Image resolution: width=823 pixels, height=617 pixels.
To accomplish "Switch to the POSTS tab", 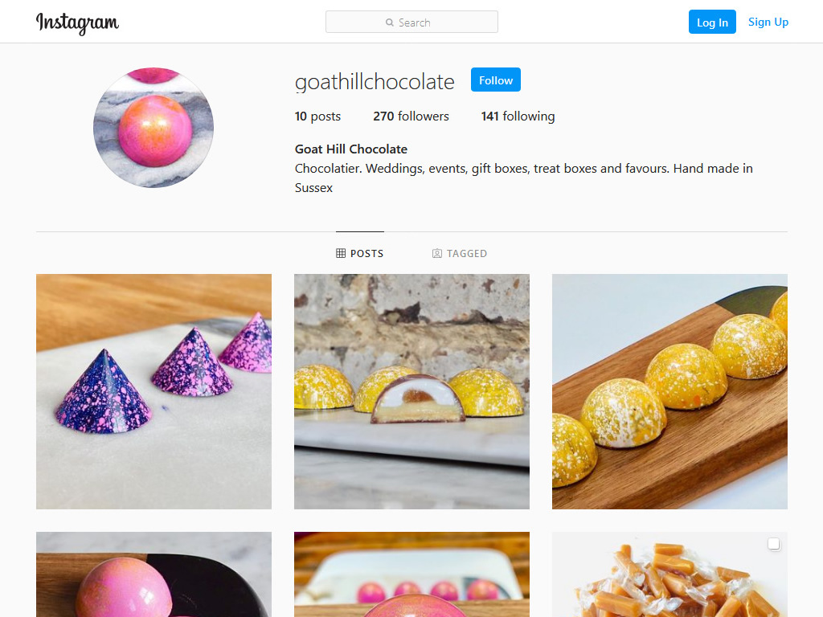I will point(360,253).
